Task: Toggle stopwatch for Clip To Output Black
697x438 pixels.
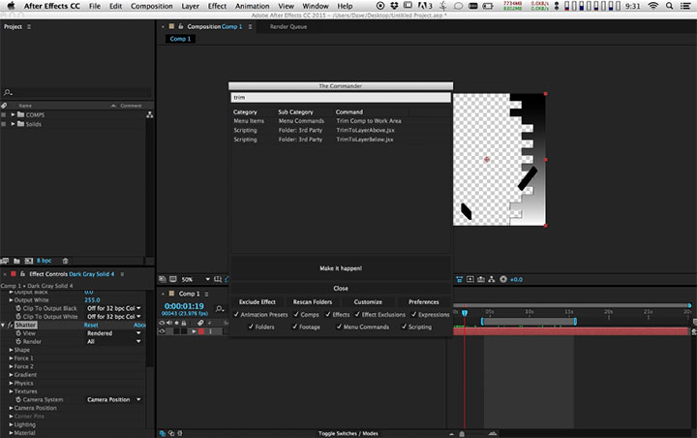Action: pyautogui.click(x=18, y=308)
